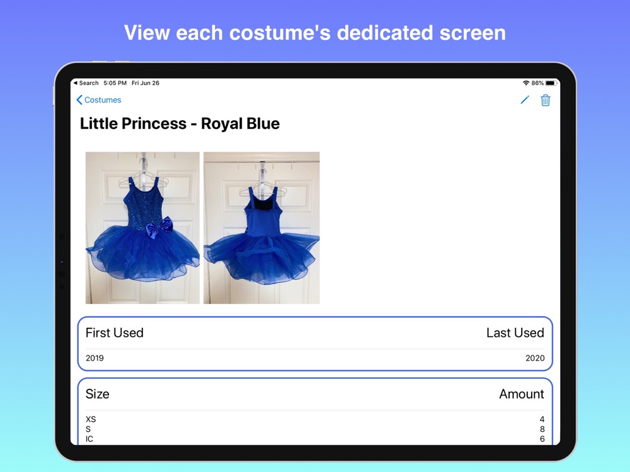Return to Search via status bar
The height and width of the screenshot is (472, 630).
point(86,83)
